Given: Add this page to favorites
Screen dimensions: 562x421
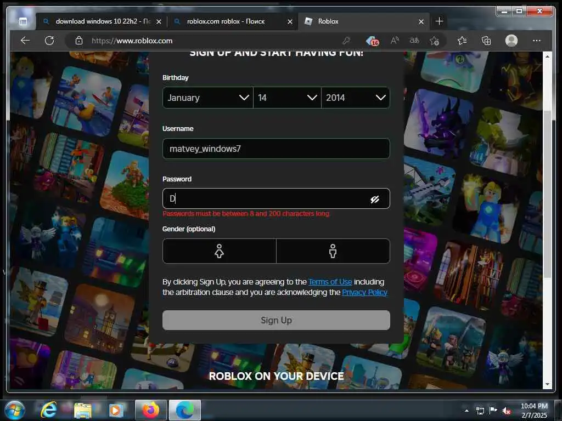Looking at the screenshot, I should 435,41.
